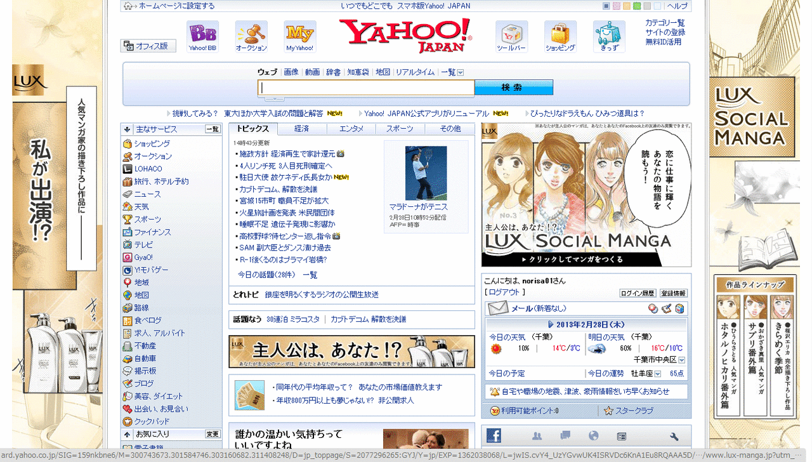Viewport: 812px width, 462px height.
Task: Select the white theme color swatch
Action: (x=658, y=6)
